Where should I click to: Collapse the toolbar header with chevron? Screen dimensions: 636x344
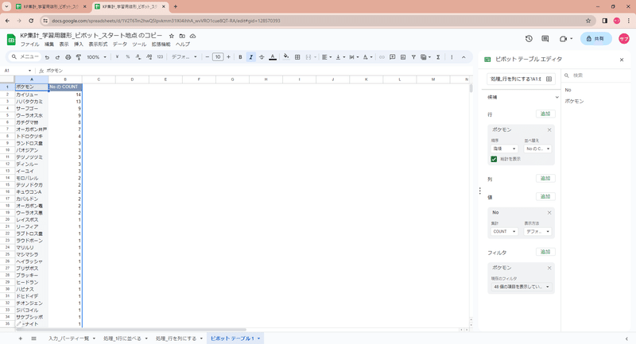[463, 57]
